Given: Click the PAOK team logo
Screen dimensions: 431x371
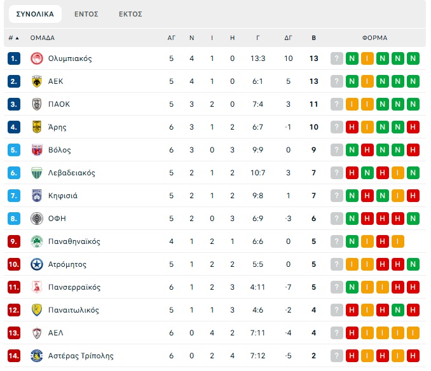Looking at the screenshot, I should point(36,104).
